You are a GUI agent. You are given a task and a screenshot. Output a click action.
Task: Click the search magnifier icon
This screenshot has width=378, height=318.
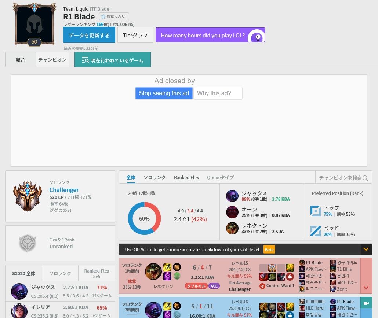click(365, 178)
